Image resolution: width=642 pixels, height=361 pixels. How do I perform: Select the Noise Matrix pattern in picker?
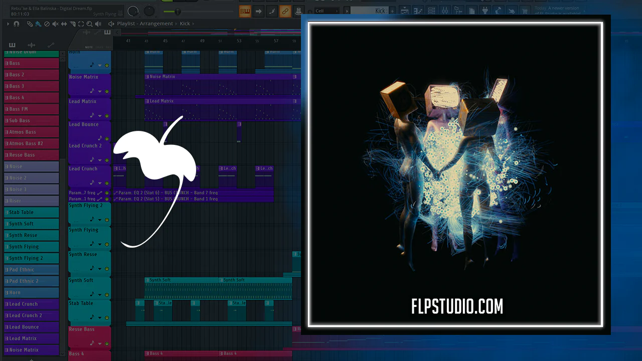pyautogui.click(x=32, y=350)
